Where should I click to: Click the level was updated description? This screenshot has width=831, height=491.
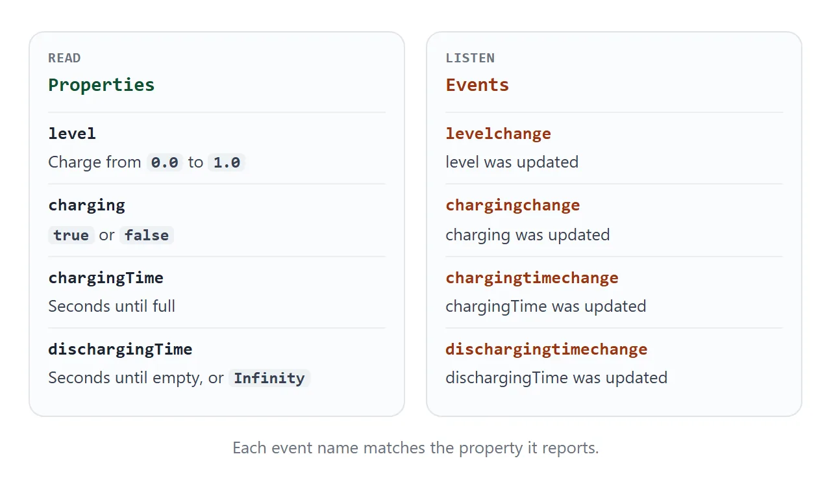(x=512, y=162)
